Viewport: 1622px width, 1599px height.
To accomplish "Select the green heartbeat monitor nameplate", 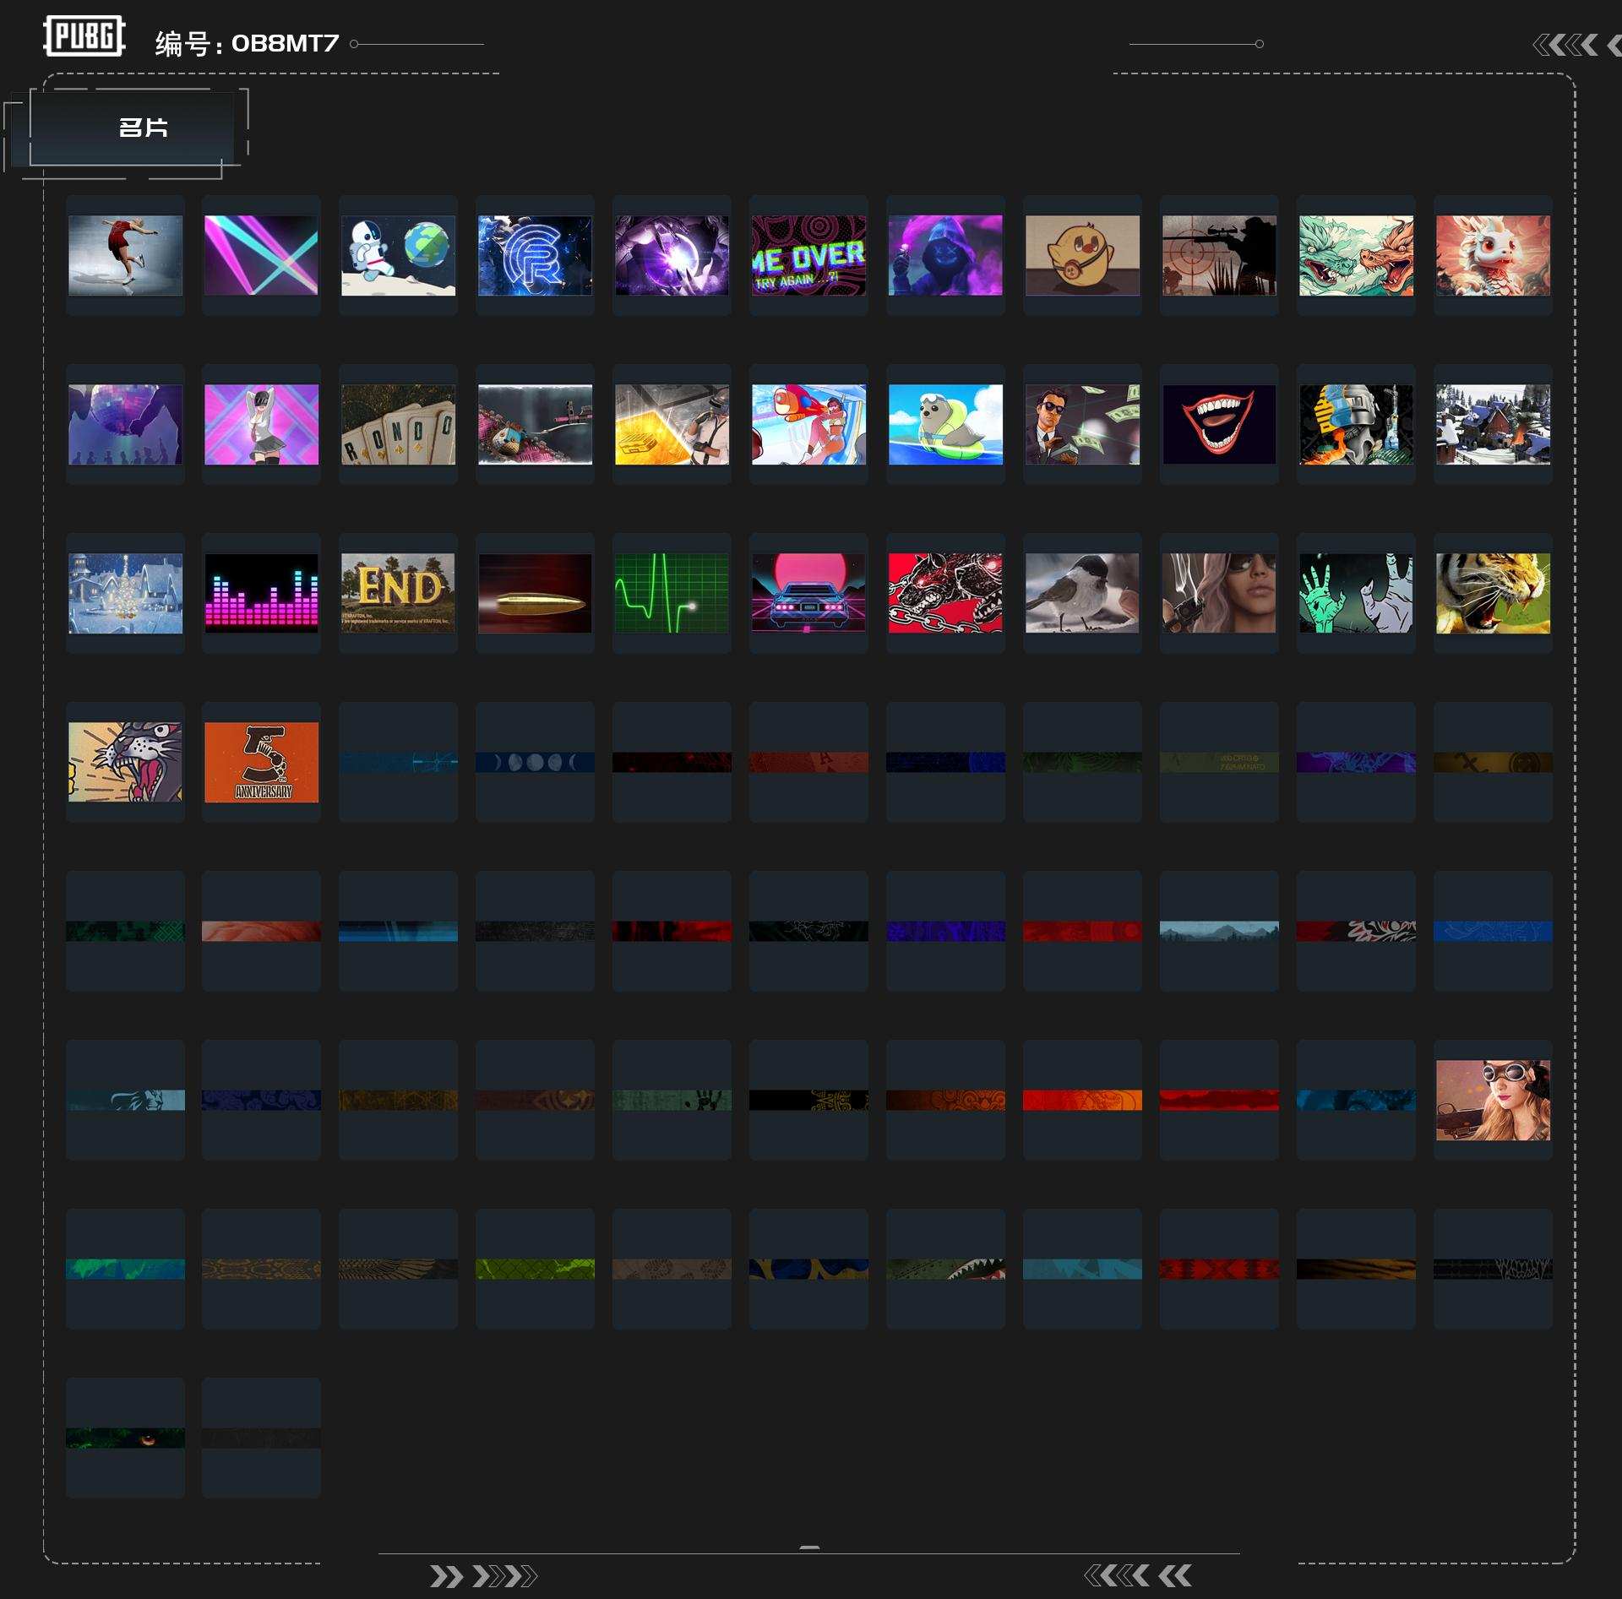I will click(672, 593).
